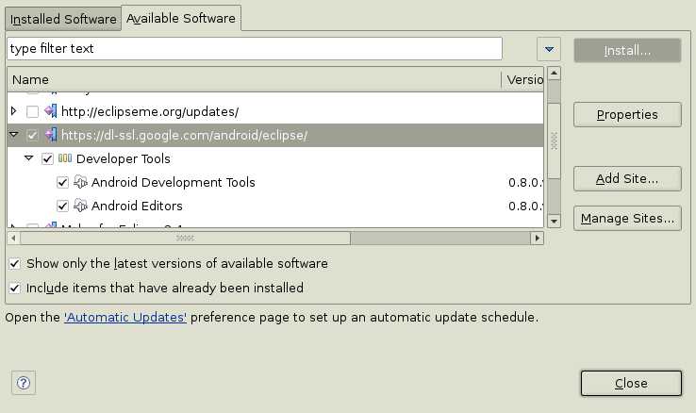The height and width of the screenshot is (413, 696).
Task: Click the scroll down arrow of the list
Action: point(554,221)
